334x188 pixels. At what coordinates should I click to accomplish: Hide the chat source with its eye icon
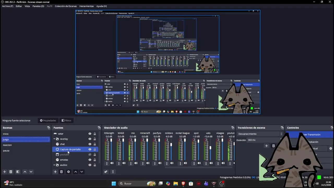(x=90, y=144)
